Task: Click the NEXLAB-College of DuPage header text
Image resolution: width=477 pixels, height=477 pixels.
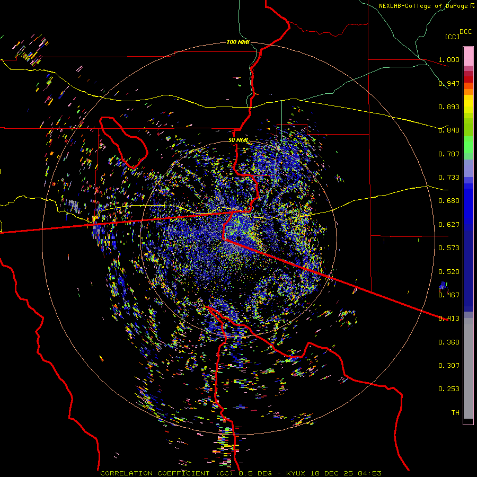Action: [424, 6]
